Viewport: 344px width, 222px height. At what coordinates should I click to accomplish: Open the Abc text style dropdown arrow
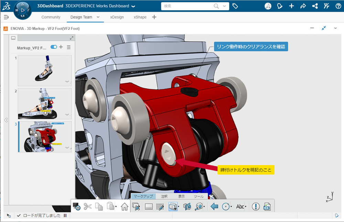click(246, 207)
